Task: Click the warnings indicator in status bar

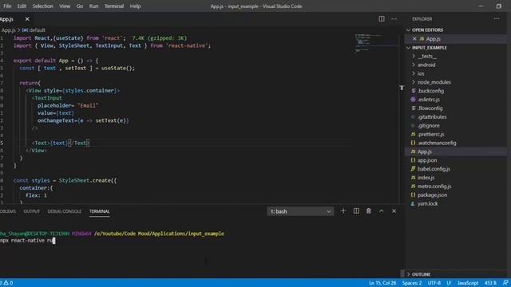Action: tap(8, 283)
